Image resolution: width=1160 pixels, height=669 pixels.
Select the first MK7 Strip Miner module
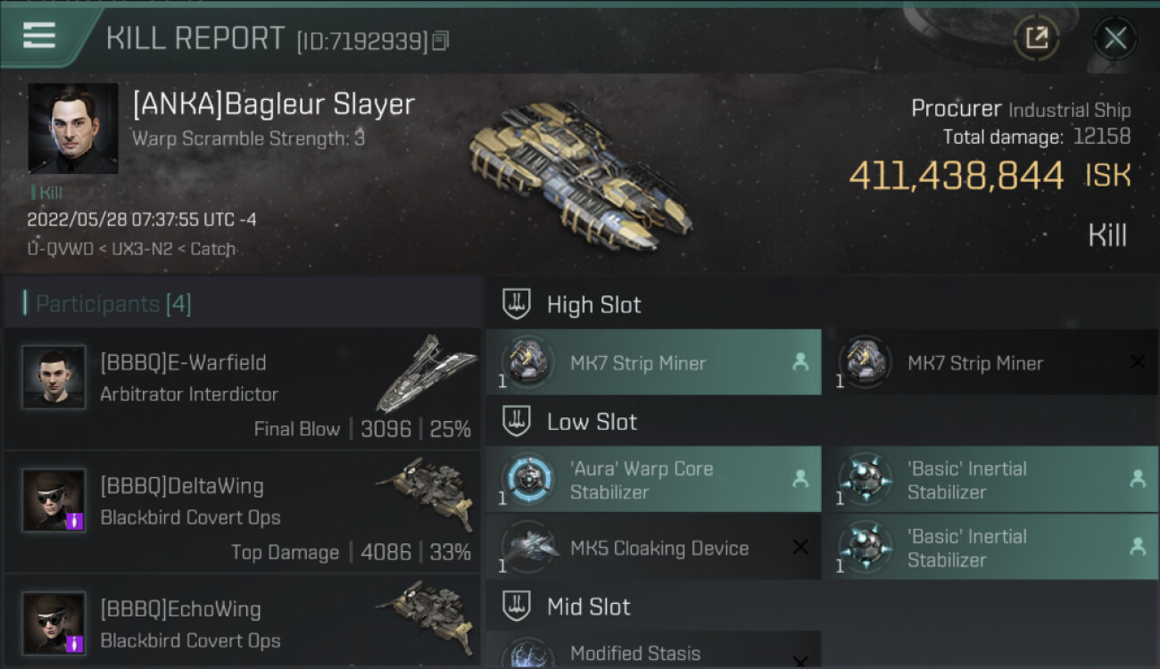coord(653,362)
